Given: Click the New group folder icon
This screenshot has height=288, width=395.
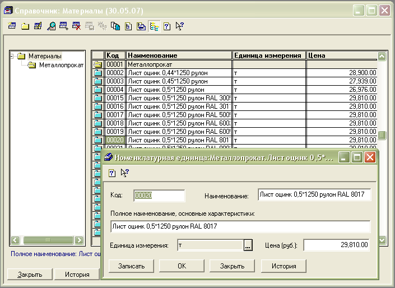Looking at the screenshot, I should [25, 26].
